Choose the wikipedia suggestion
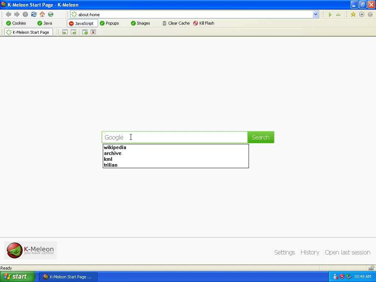This screenshot has height=282, width=376. point(176,148)
